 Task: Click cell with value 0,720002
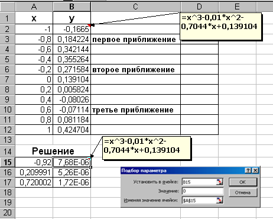[x=34, y=182]
